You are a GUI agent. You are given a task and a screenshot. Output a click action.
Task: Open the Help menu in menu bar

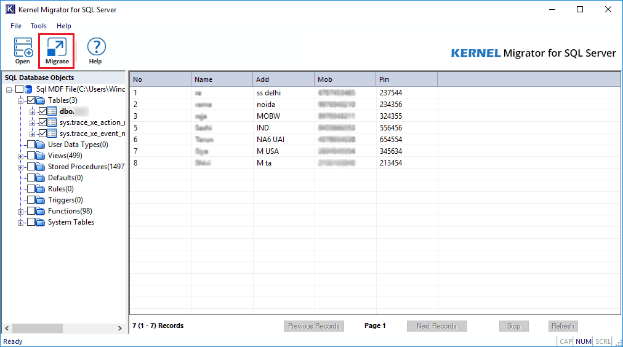[x=63, y=26]
